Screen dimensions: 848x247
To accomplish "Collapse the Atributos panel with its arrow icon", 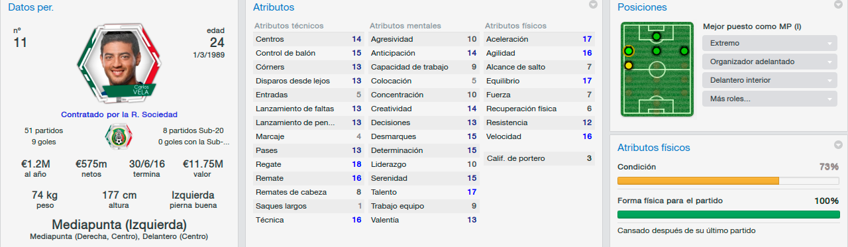I will [593, 5].
